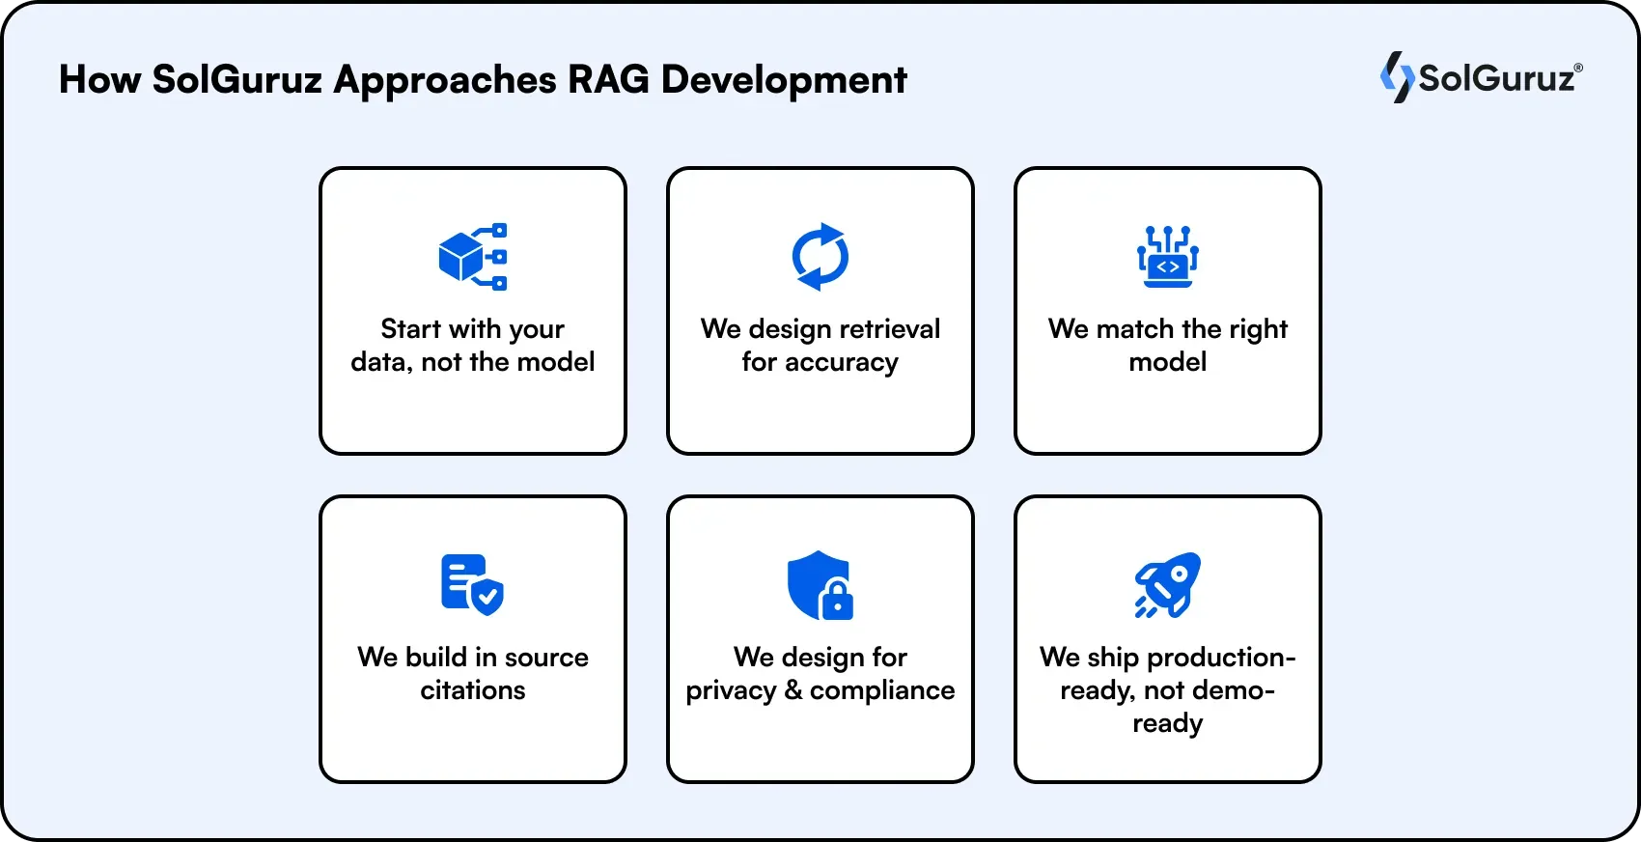Viewport: 1641px width, 842px height.
Task: Select text "We ship production-ready, not demo-ready"
Action: tap(1168, 690)
